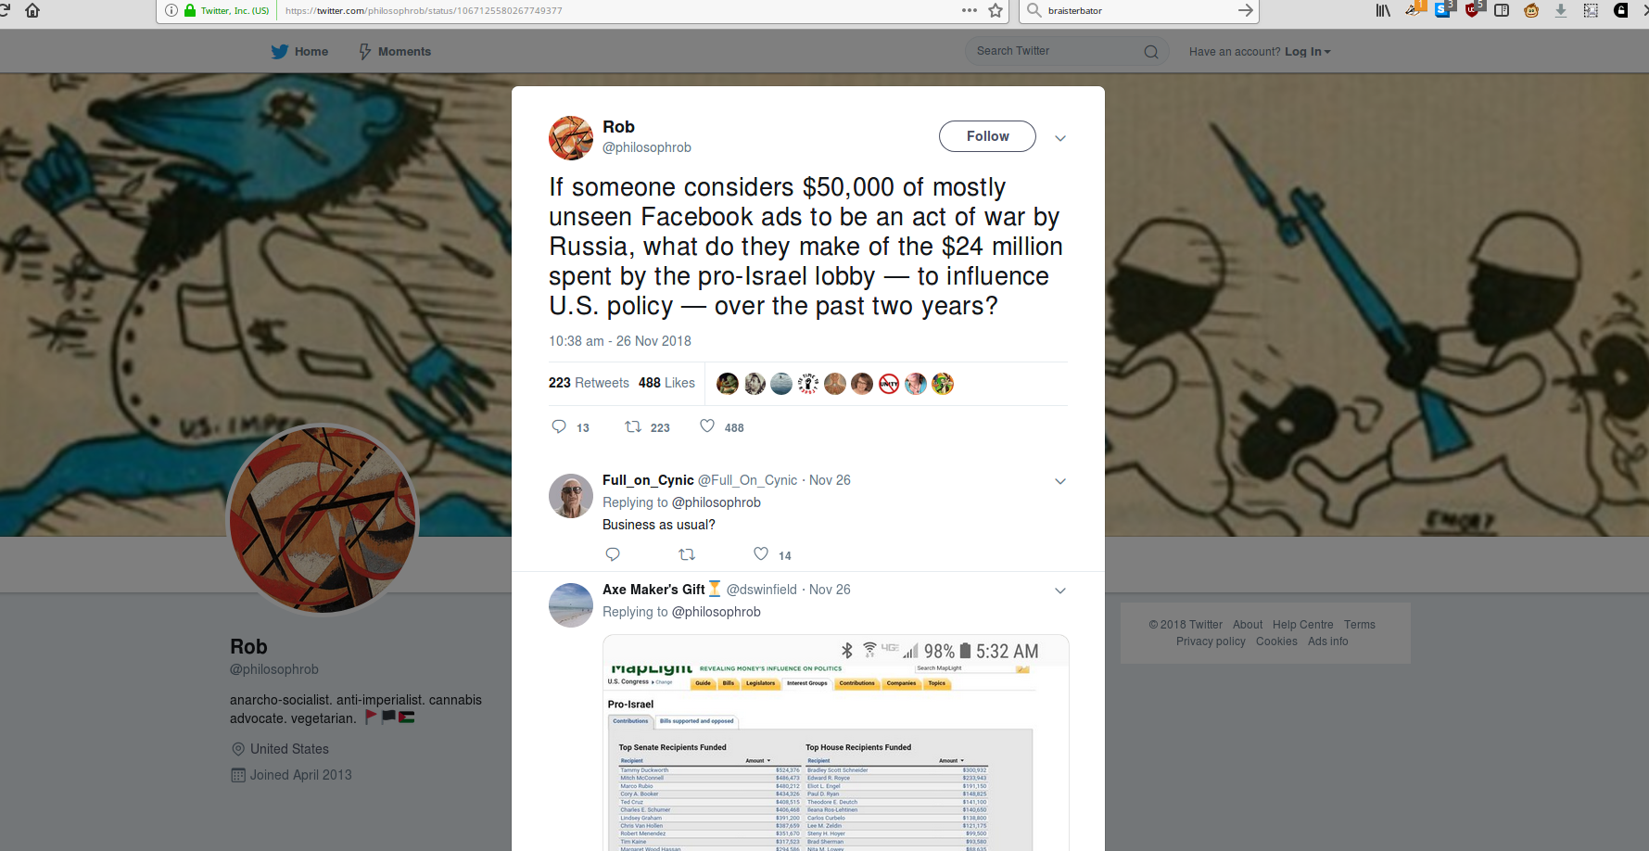Screen dimensions: 1649x851
Task: Click in the Search Twitter field
Action: (x=1057, y=52)
